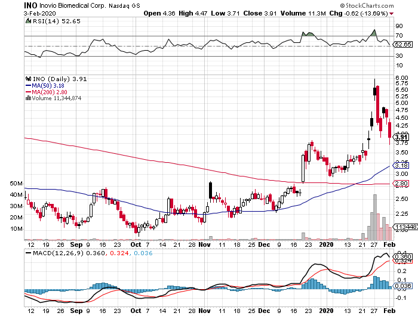This screenshot has width=418, height=316.
Task: Click the Feb marker below the MACD panel
Action: pos(390,311)
